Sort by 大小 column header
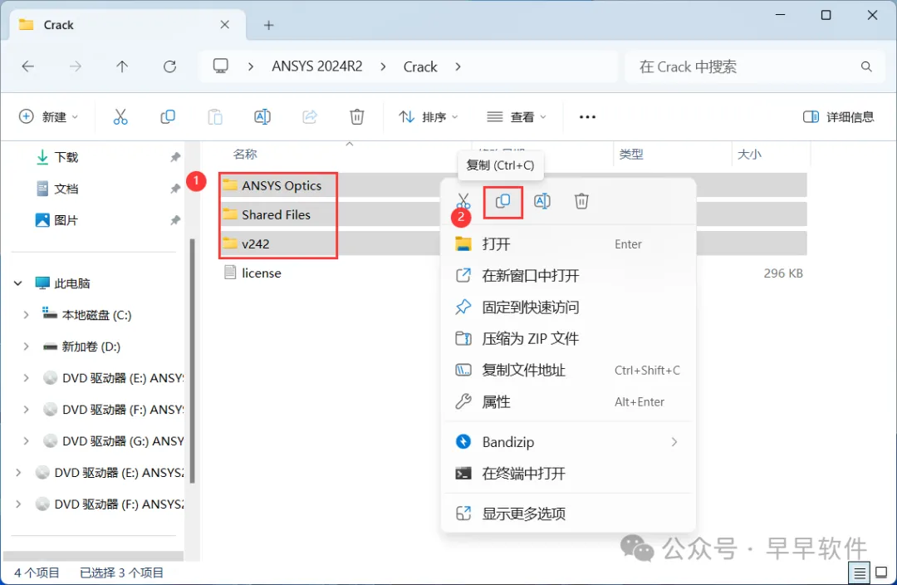The height and width of the screenshot is (585, 897). pos(749,154)
